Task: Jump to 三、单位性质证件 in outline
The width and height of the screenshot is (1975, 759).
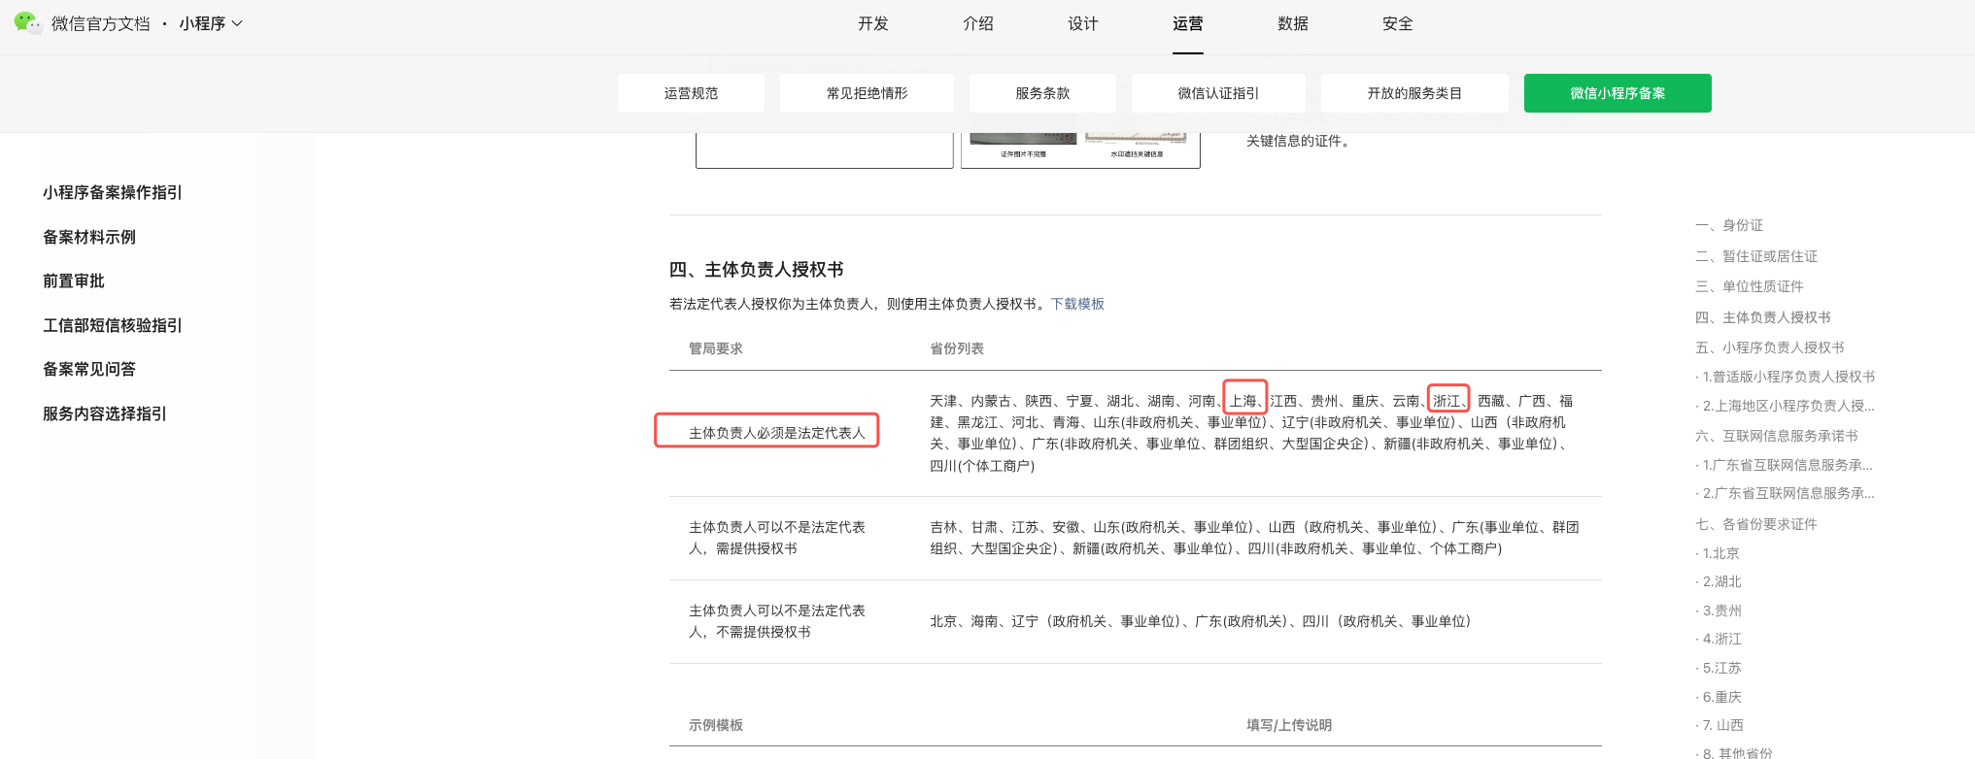Action: 1750,286
